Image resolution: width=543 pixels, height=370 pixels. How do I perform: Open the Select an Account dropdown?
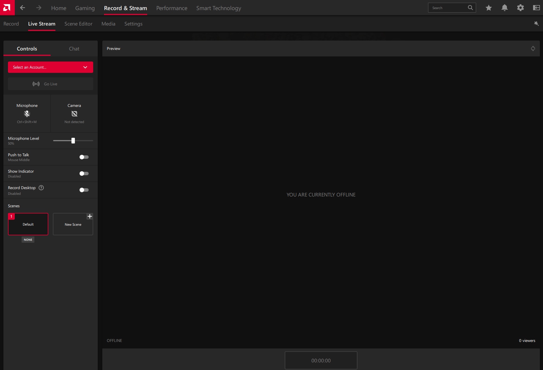click(50, 67)
